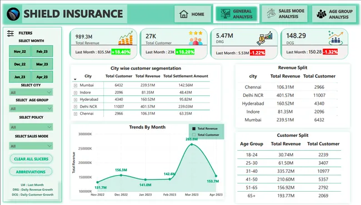
Task: Click the 989.3M total revenue value
Action: pyautogui.click(x=84, y=37)
